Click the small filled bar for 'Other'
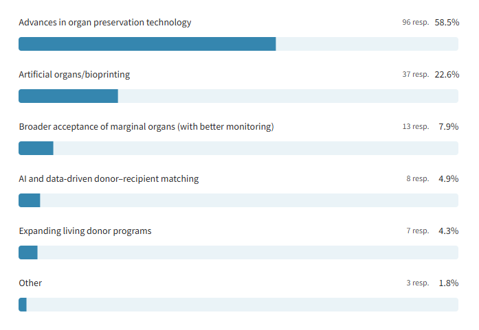479x330 pixels. click(23, 305)
